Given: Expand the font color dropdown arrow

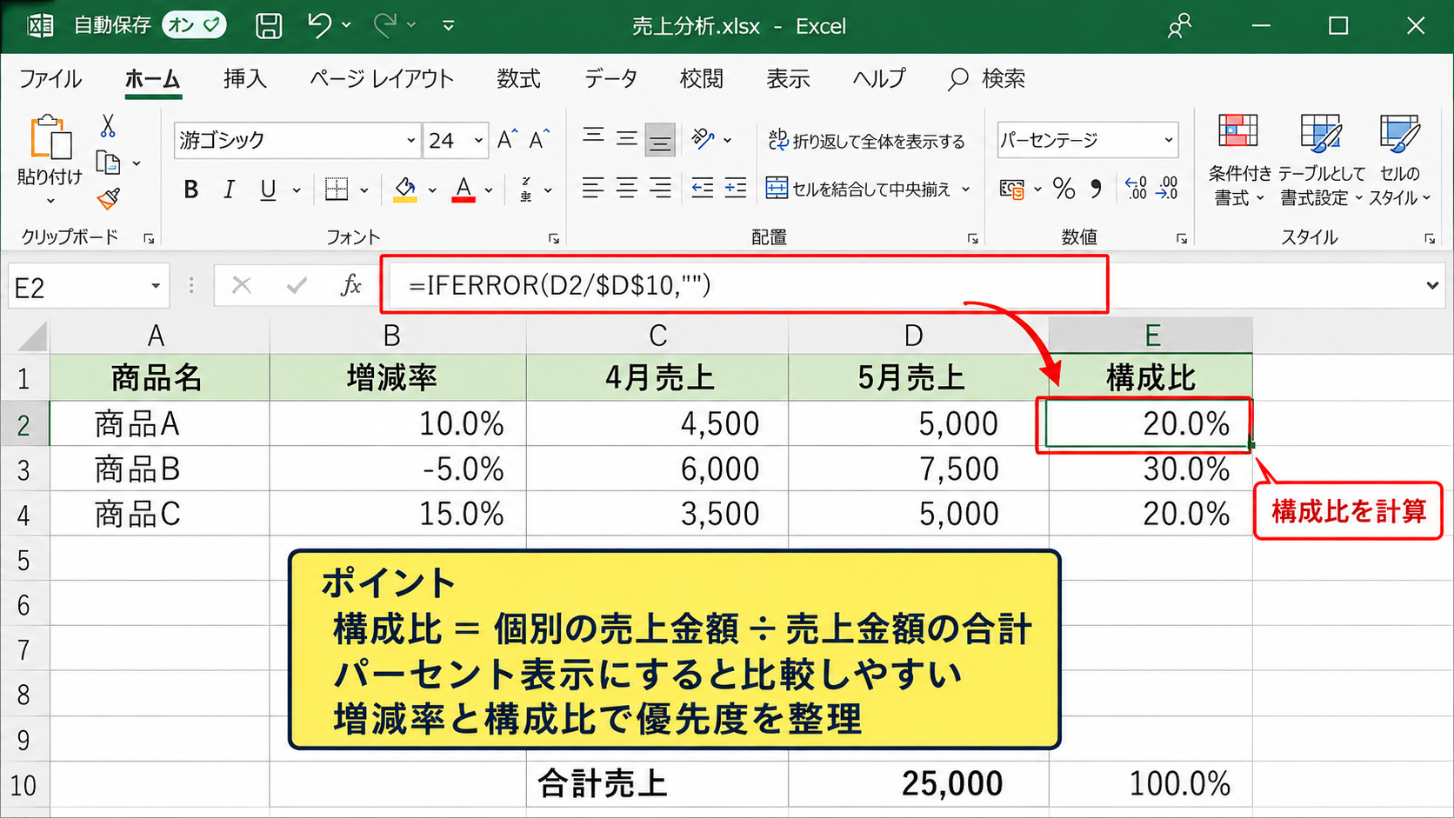Looking at the screenshot, I should coord(489,190).
